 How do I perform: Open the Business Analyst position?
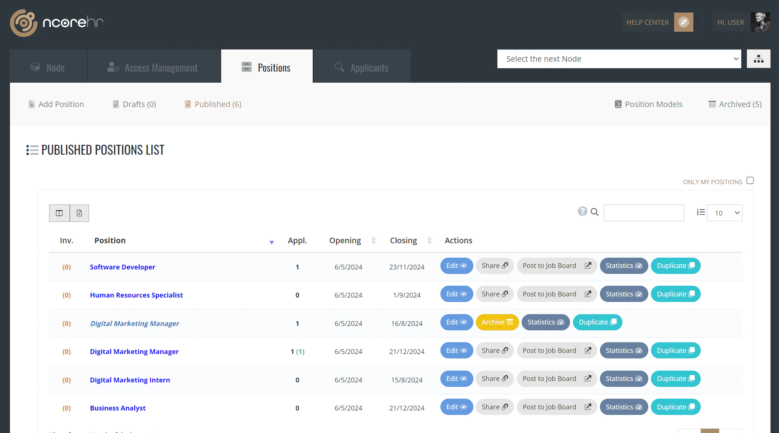click(118, 408)
